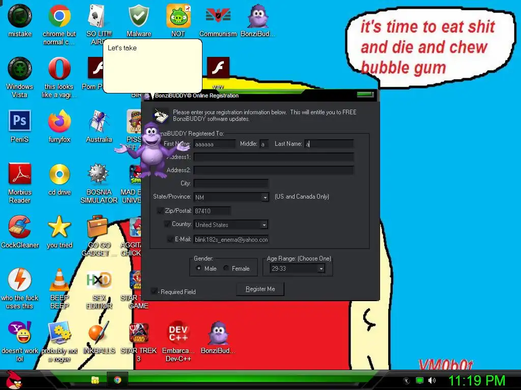Click the Angry Birds start button
The height and width of the screenshot is (390, 521).
click(x=14, y=380)
